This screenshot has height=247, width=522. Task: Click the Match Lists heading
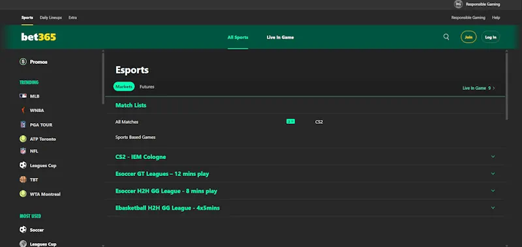(131, 105)
